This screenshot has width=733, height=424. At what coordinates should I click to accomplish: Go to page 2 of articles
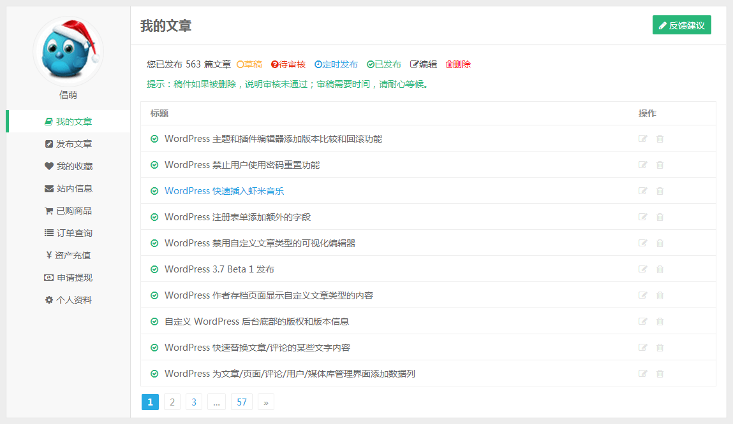coord(172,402)
